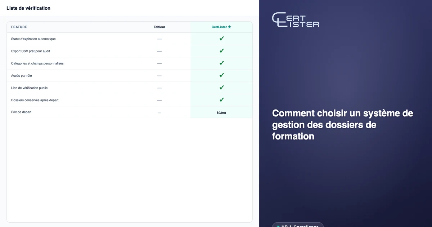Screen dimensions: 432x227
Task: Click checkmark for Dossiers conservés après départ
Action: [222, 100]
